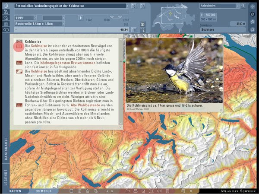Open the chart icon beside 'höchstgelegensten'
259x194 pixels.
click(19, 63)
